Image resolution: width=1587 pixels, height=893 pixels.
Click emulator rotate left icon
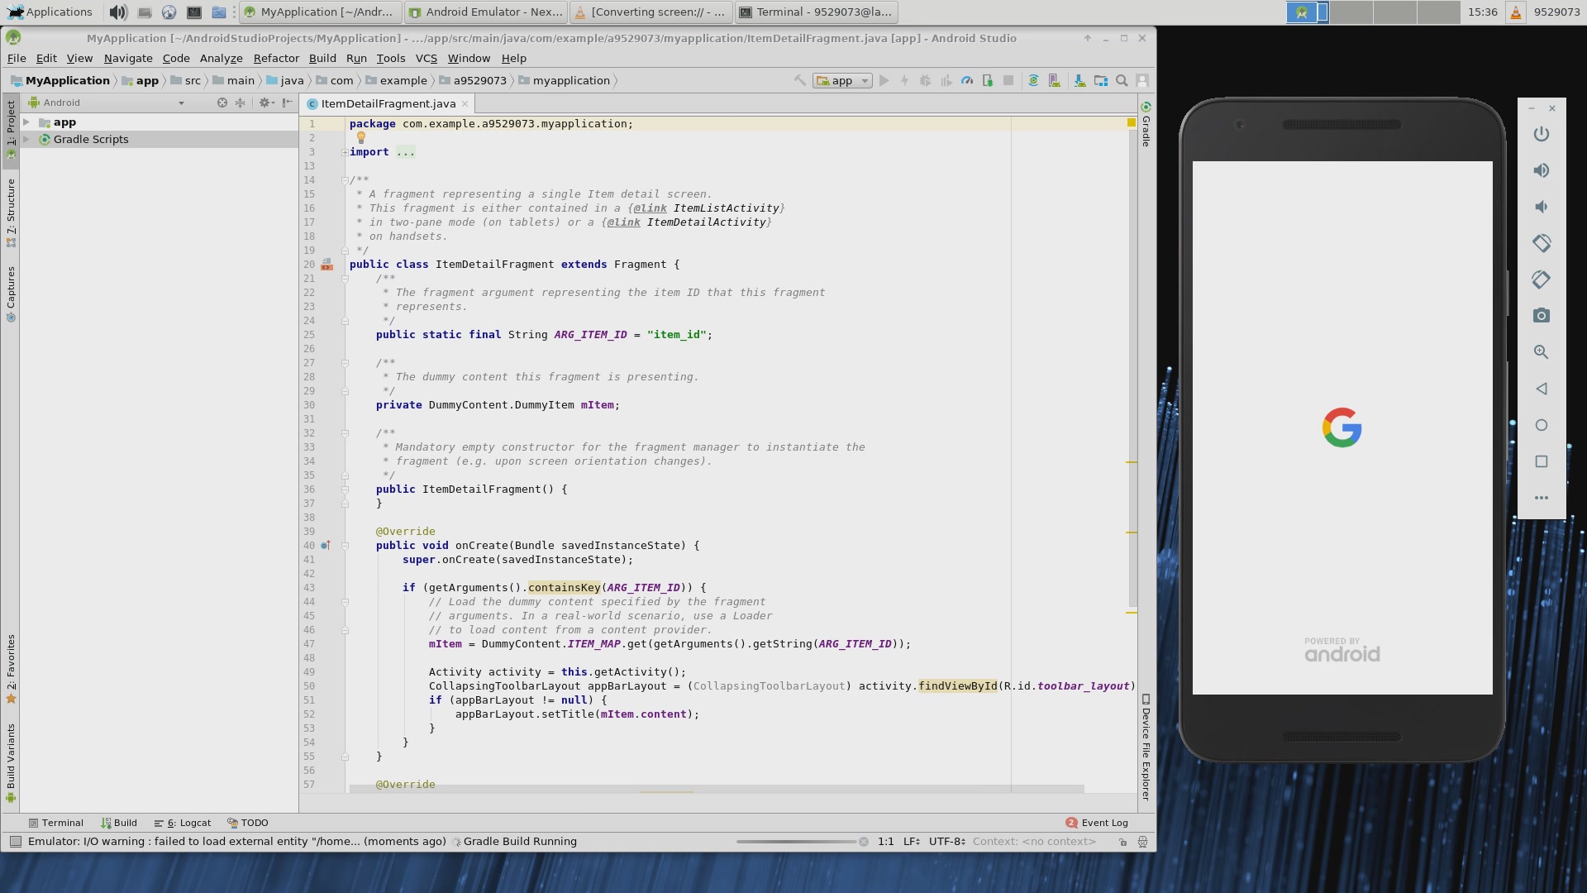pyautogui.click(x=1542, y=243)
